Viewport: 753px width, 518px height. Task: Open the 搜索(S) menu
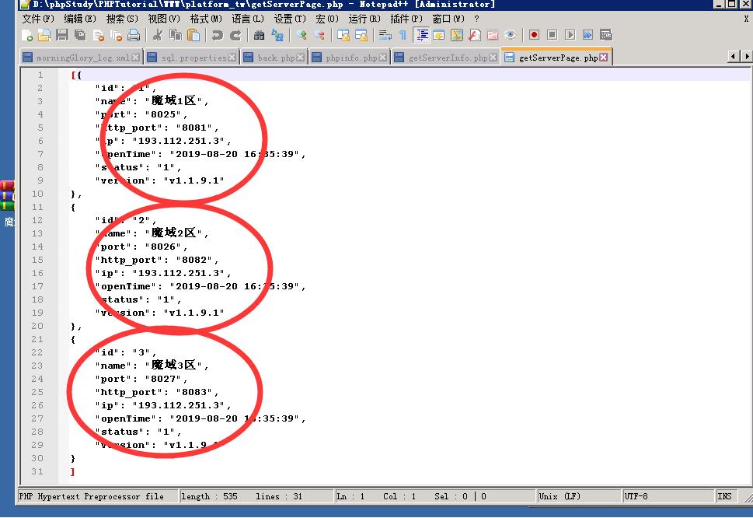pyautogui.click(x=122, y=19)
